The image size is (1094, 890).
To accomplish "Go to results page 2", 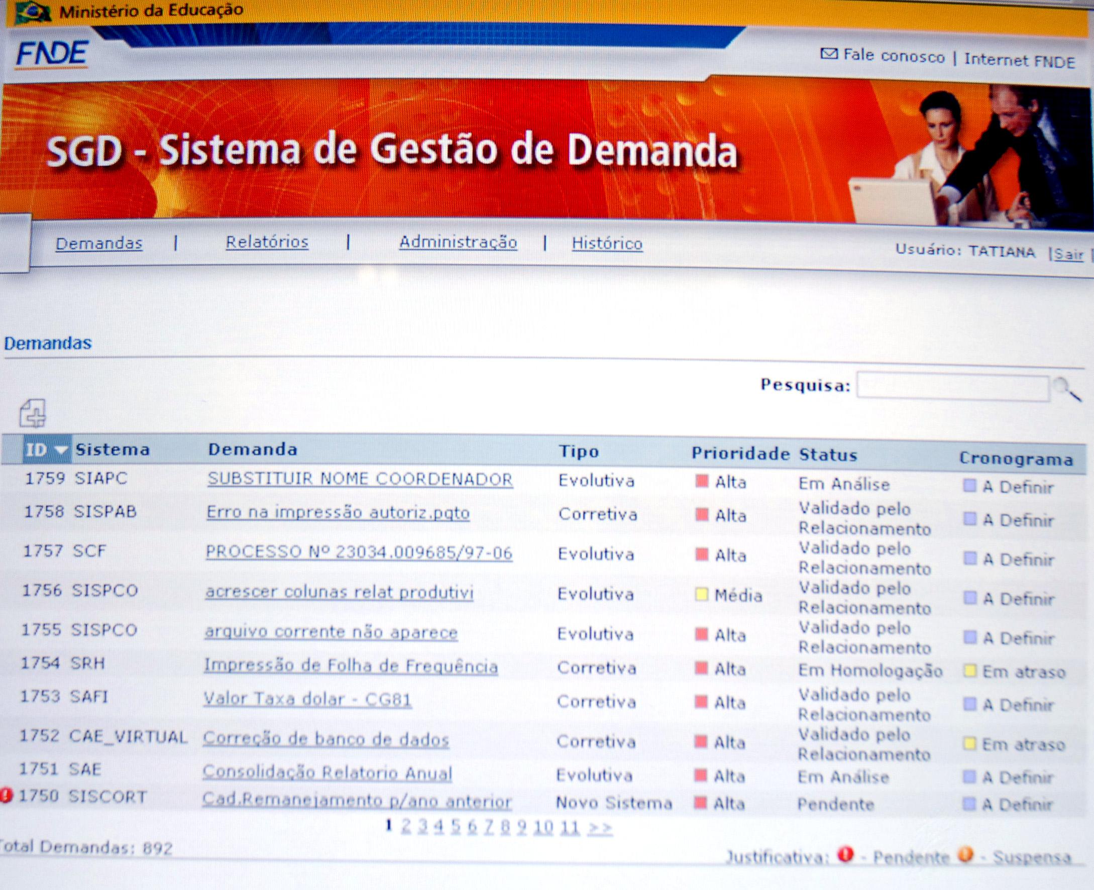I will [x=406, y=826].
